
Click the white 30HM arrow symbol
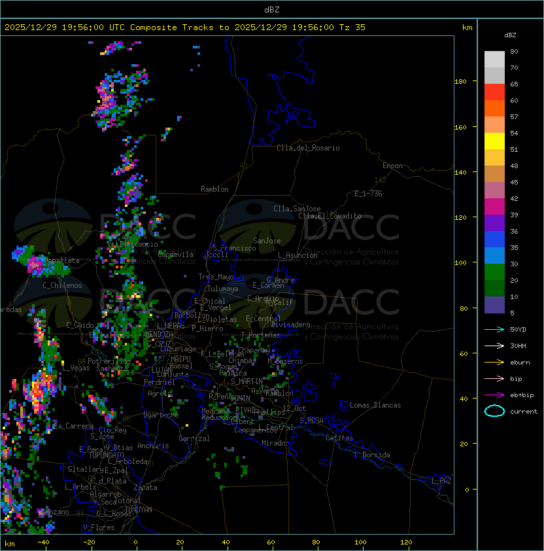494,346
